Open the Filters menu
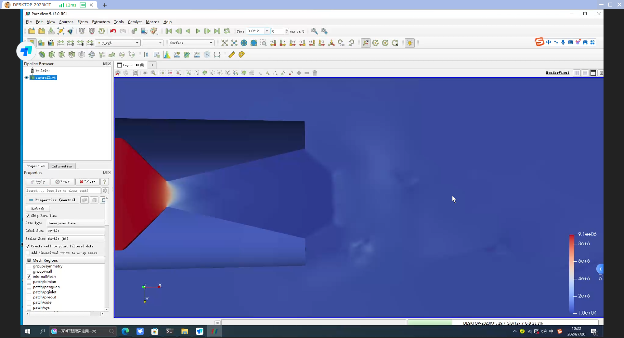The height and width of the screenshot is (338, 624). pyautogui.click(x=83, y=22)
